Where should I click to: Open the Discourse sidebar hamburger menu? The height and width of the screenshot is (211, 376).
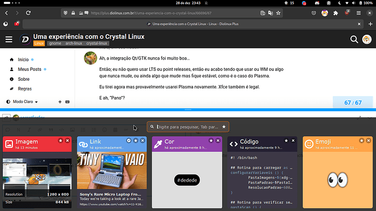9,39
